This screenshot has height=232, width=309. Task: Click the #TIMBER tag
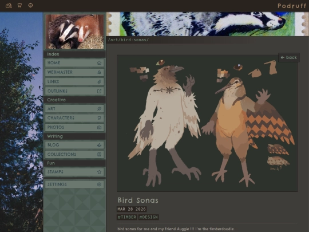click(126, 217)
